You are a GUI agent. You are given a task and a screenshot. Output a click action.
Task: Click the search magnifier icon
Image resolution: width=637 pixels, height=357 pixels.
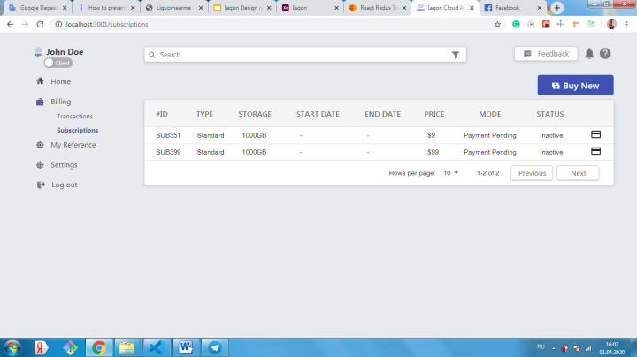(152, 55)
